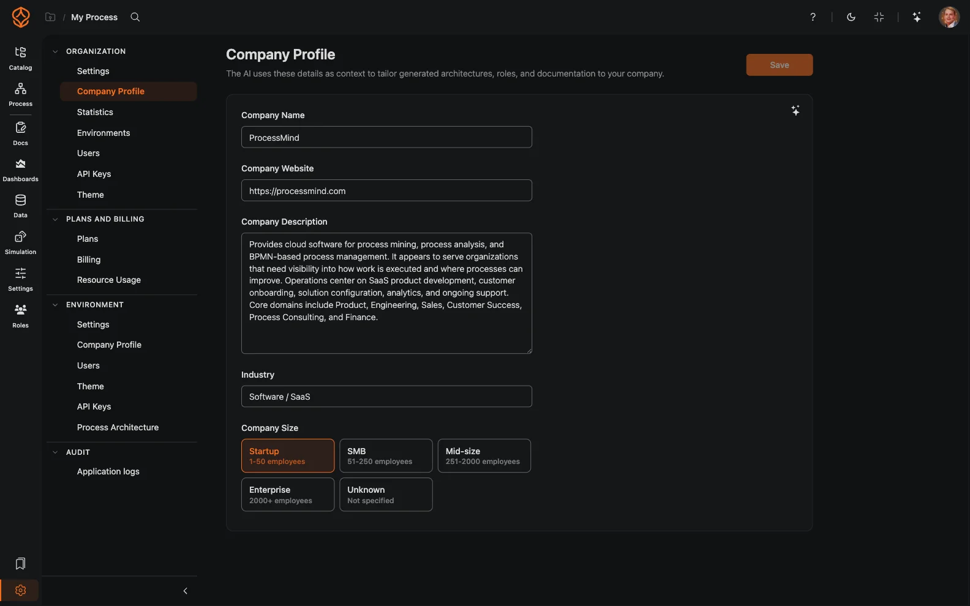Click the Save button
The height and width of the screenshot is (606, 970).
[x=779, y=65]
